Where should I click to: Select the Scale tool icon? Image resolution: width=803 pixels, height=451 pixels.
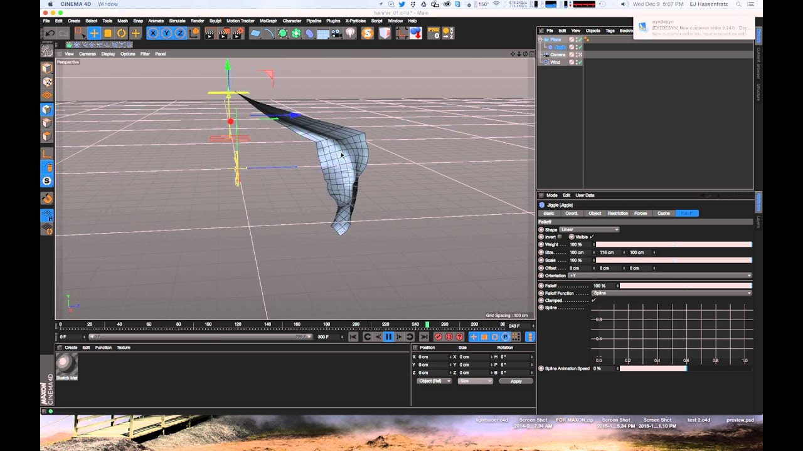[x=108, y=33]
